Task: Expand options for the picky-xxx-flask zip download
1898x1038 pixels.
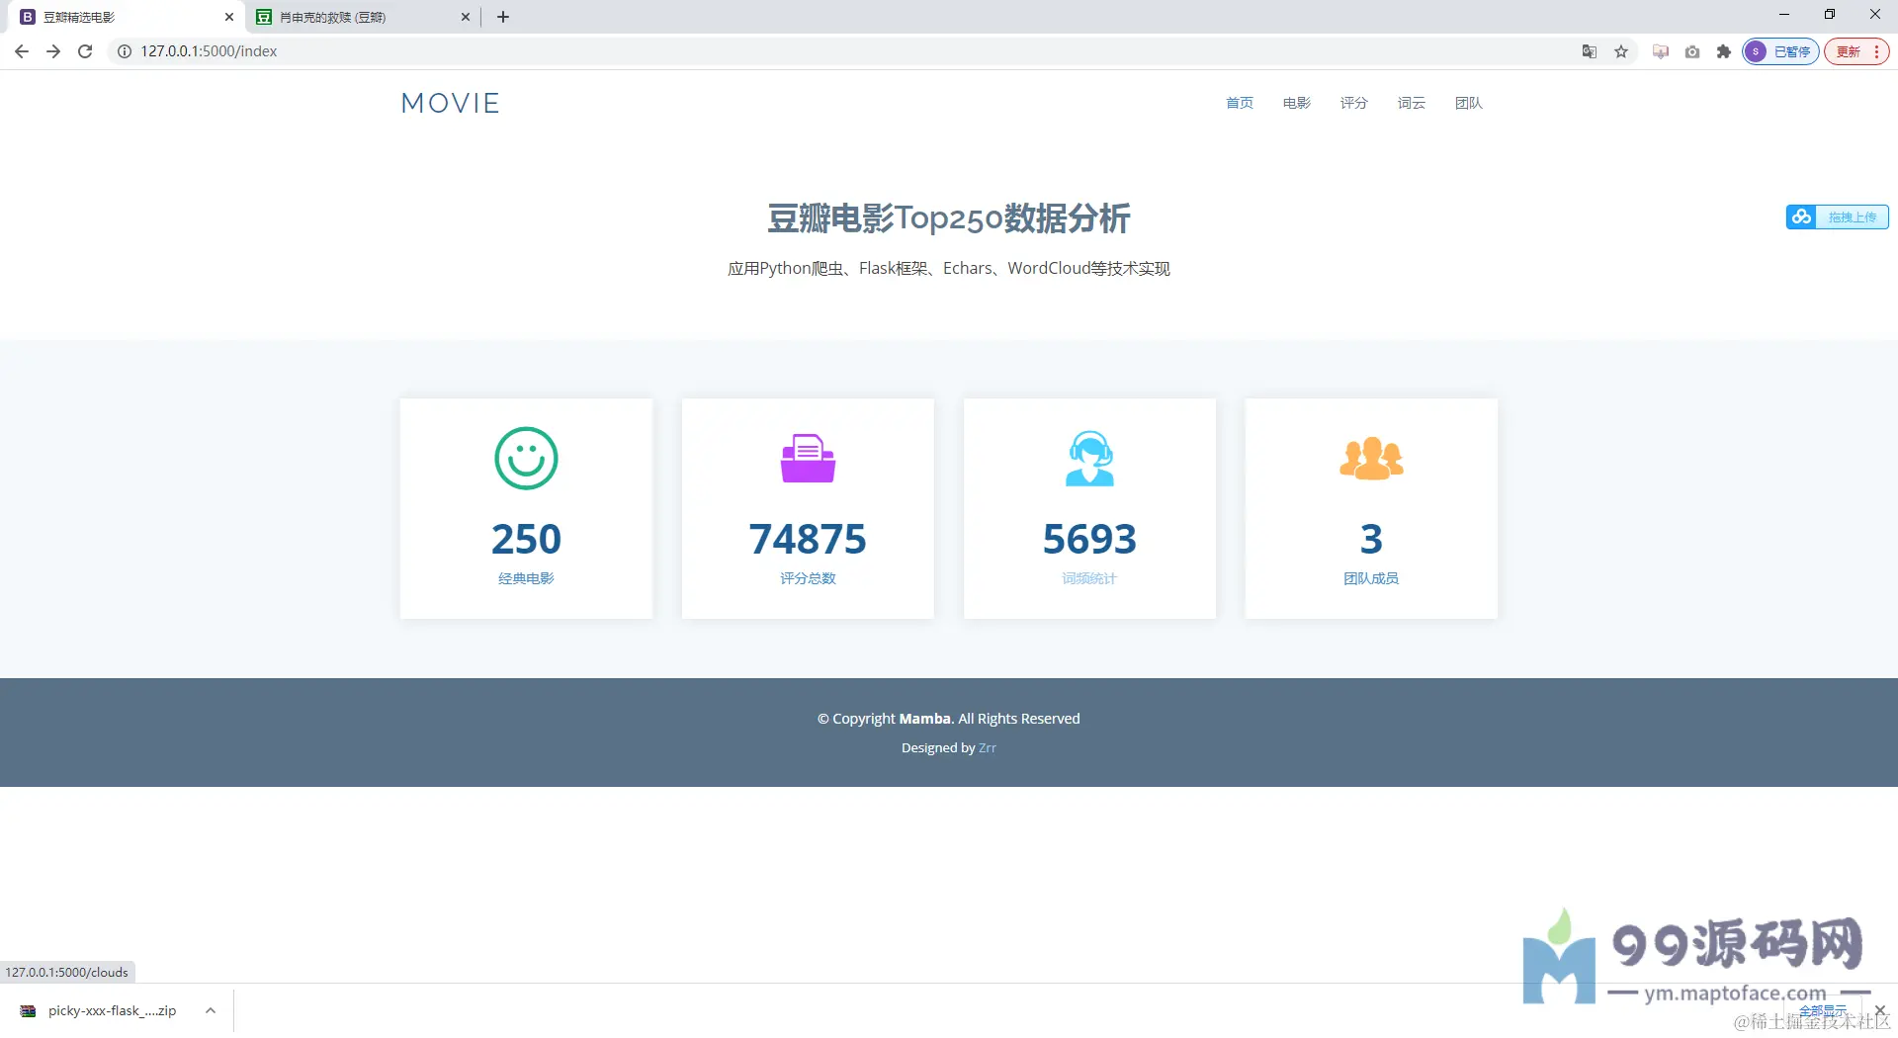Action: (211, 1010)
